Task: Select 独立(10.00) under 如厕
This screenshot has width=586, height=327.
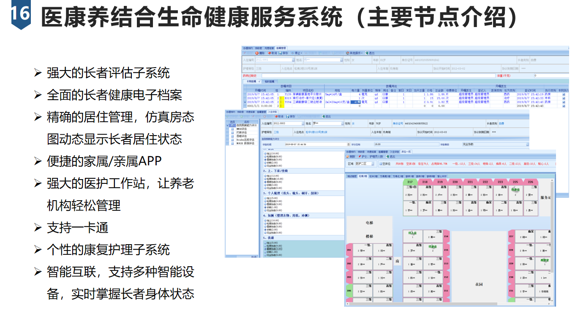Action: pyautogui.click(x=271, y=221)
